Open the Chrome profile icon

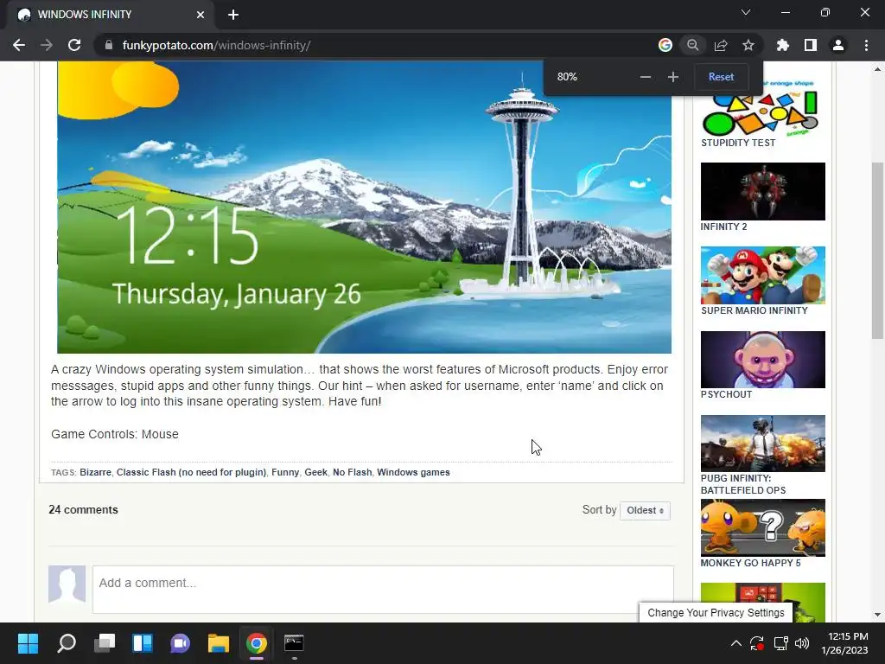click(x=838, y=45)
